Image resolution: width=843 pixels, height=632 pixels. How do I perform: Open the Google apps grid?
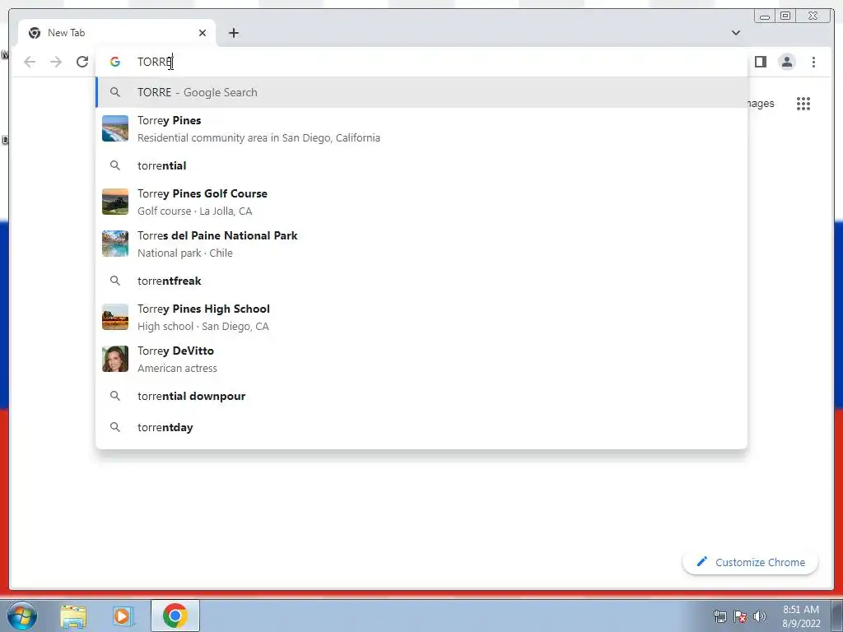coord(803,103)
